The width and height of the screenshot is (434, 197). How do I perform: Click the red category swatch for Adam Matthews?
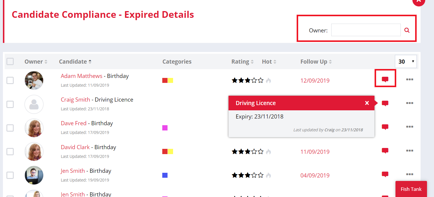coord(165,80)
